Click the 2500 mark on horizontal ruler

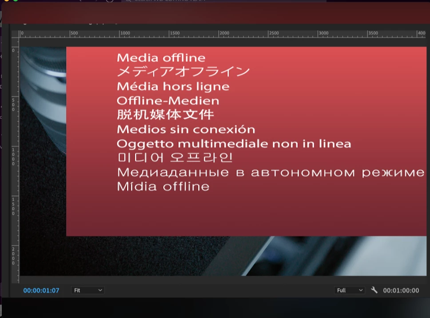click(274, 33)
